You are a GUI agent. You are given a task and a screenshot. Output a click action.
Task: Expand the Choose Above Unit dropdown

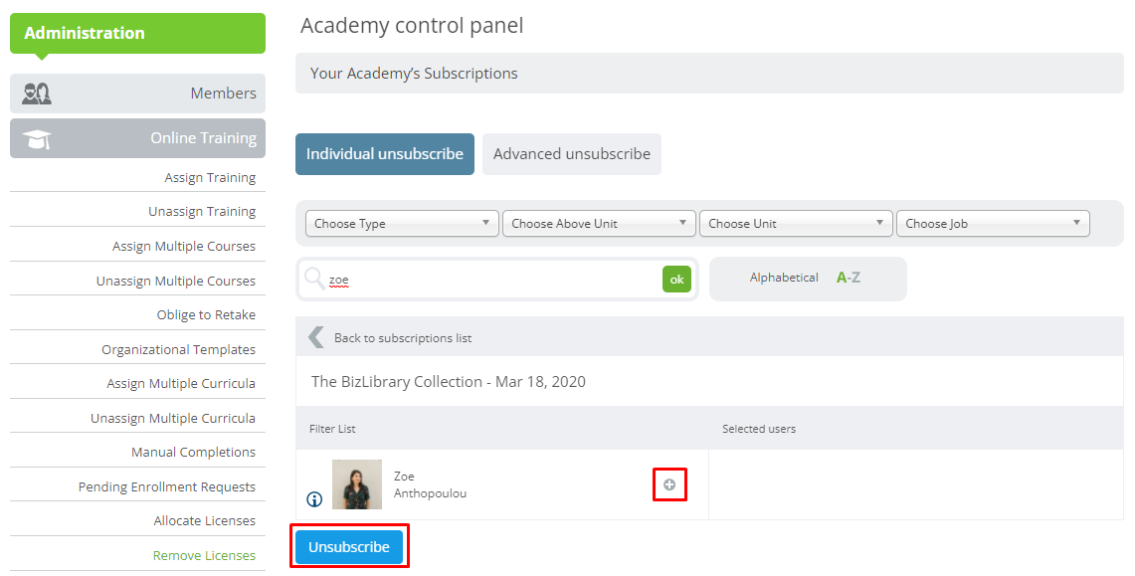coord(600,224)
